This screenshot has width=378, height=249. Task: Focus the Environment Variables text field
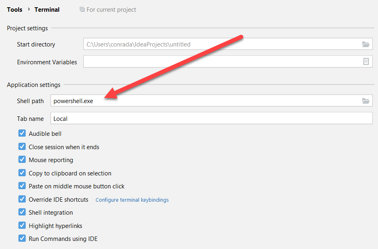click(219, 62)
